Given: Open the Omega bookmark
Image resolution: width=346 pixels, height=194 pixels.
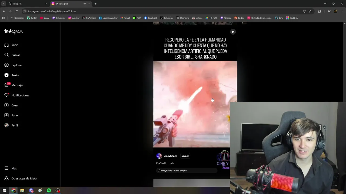Looking at the screenshot, I should [226, 18].
